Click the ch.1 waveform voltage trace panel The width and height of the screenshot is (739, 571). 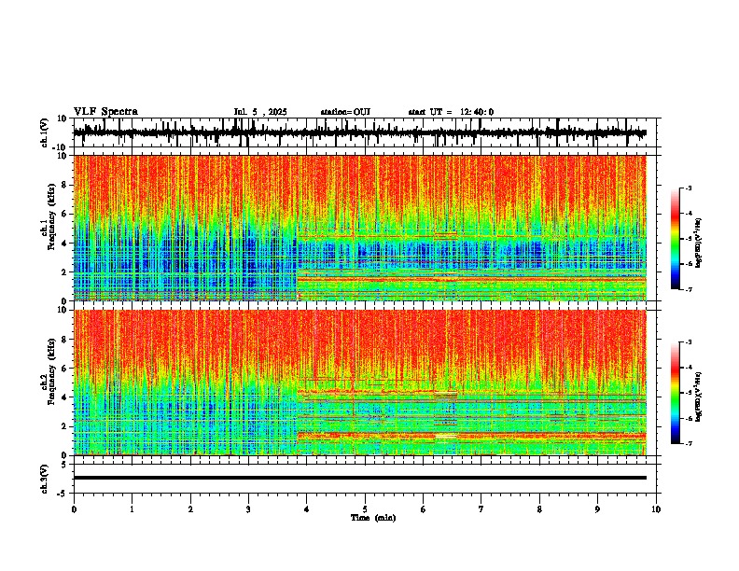[365, 132]
